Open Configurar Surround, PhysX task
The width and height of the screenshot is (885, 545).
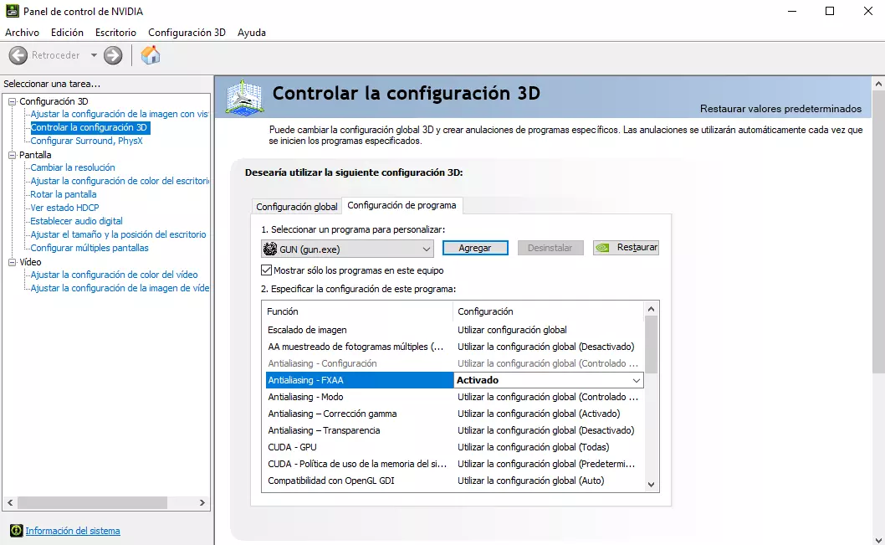point(86,141)
